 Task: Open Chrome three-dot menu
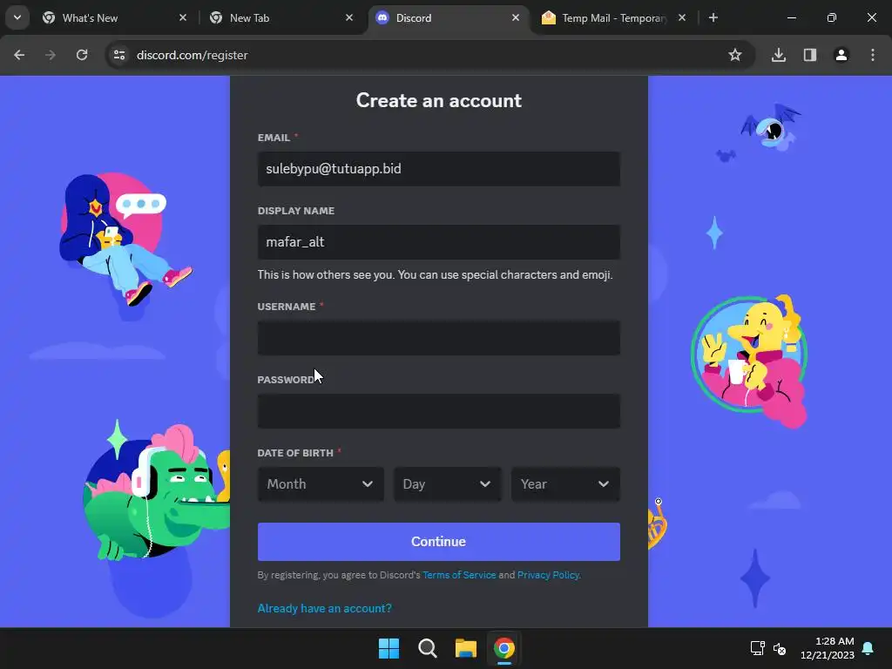[x=873, y=55]
